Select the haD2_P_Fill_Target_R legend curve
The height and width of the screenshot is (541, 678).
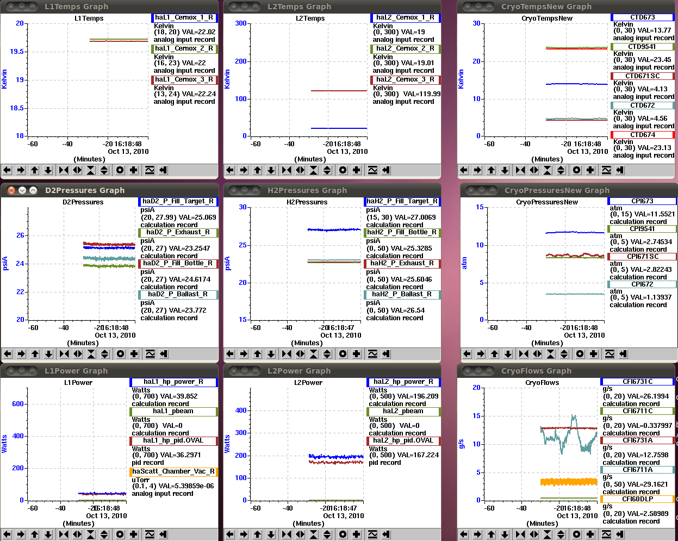[x=178, y=202]
